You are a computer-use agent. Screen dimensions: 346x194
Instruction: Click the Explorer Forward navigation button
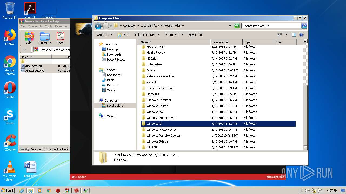click(x=106, y=26)
